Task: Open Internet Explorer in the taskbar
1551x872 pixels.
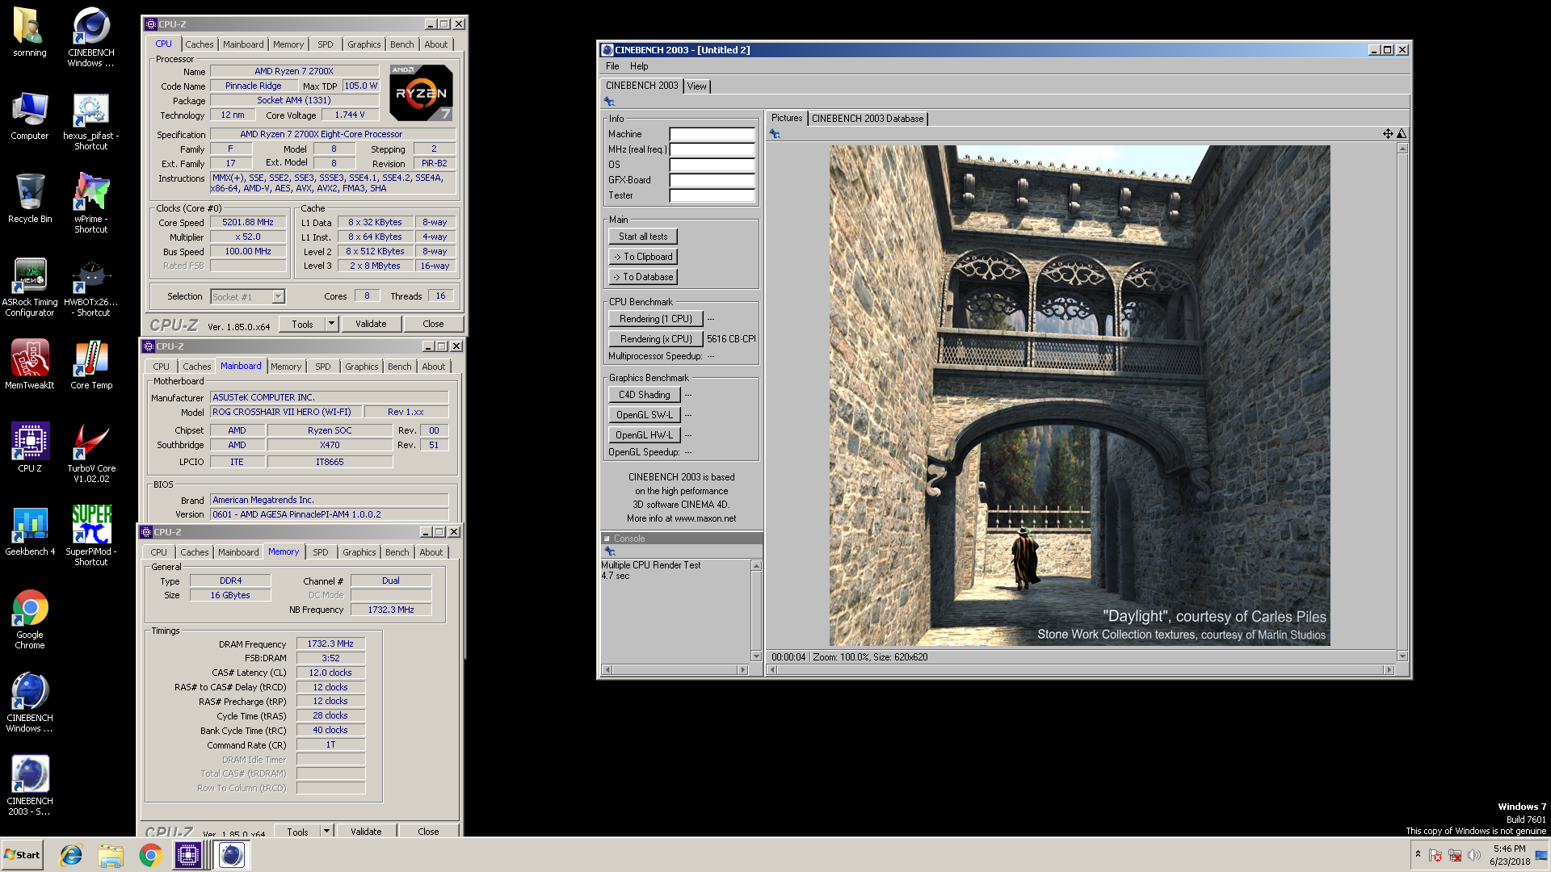Action: click(x=71, y=855)
